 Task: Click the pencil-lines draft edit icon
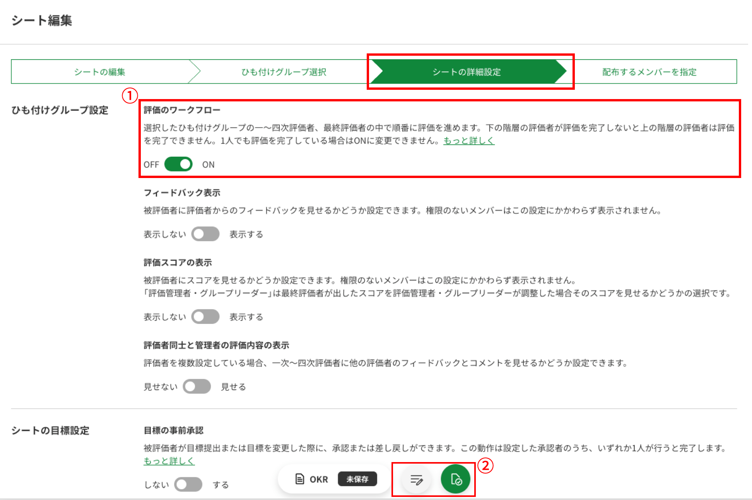pos(416,479)
